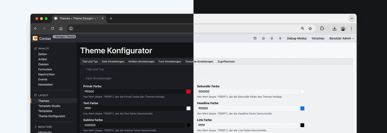Bookmark this page with the address bar star
387x133 pixels.
[x=310, y=28]
